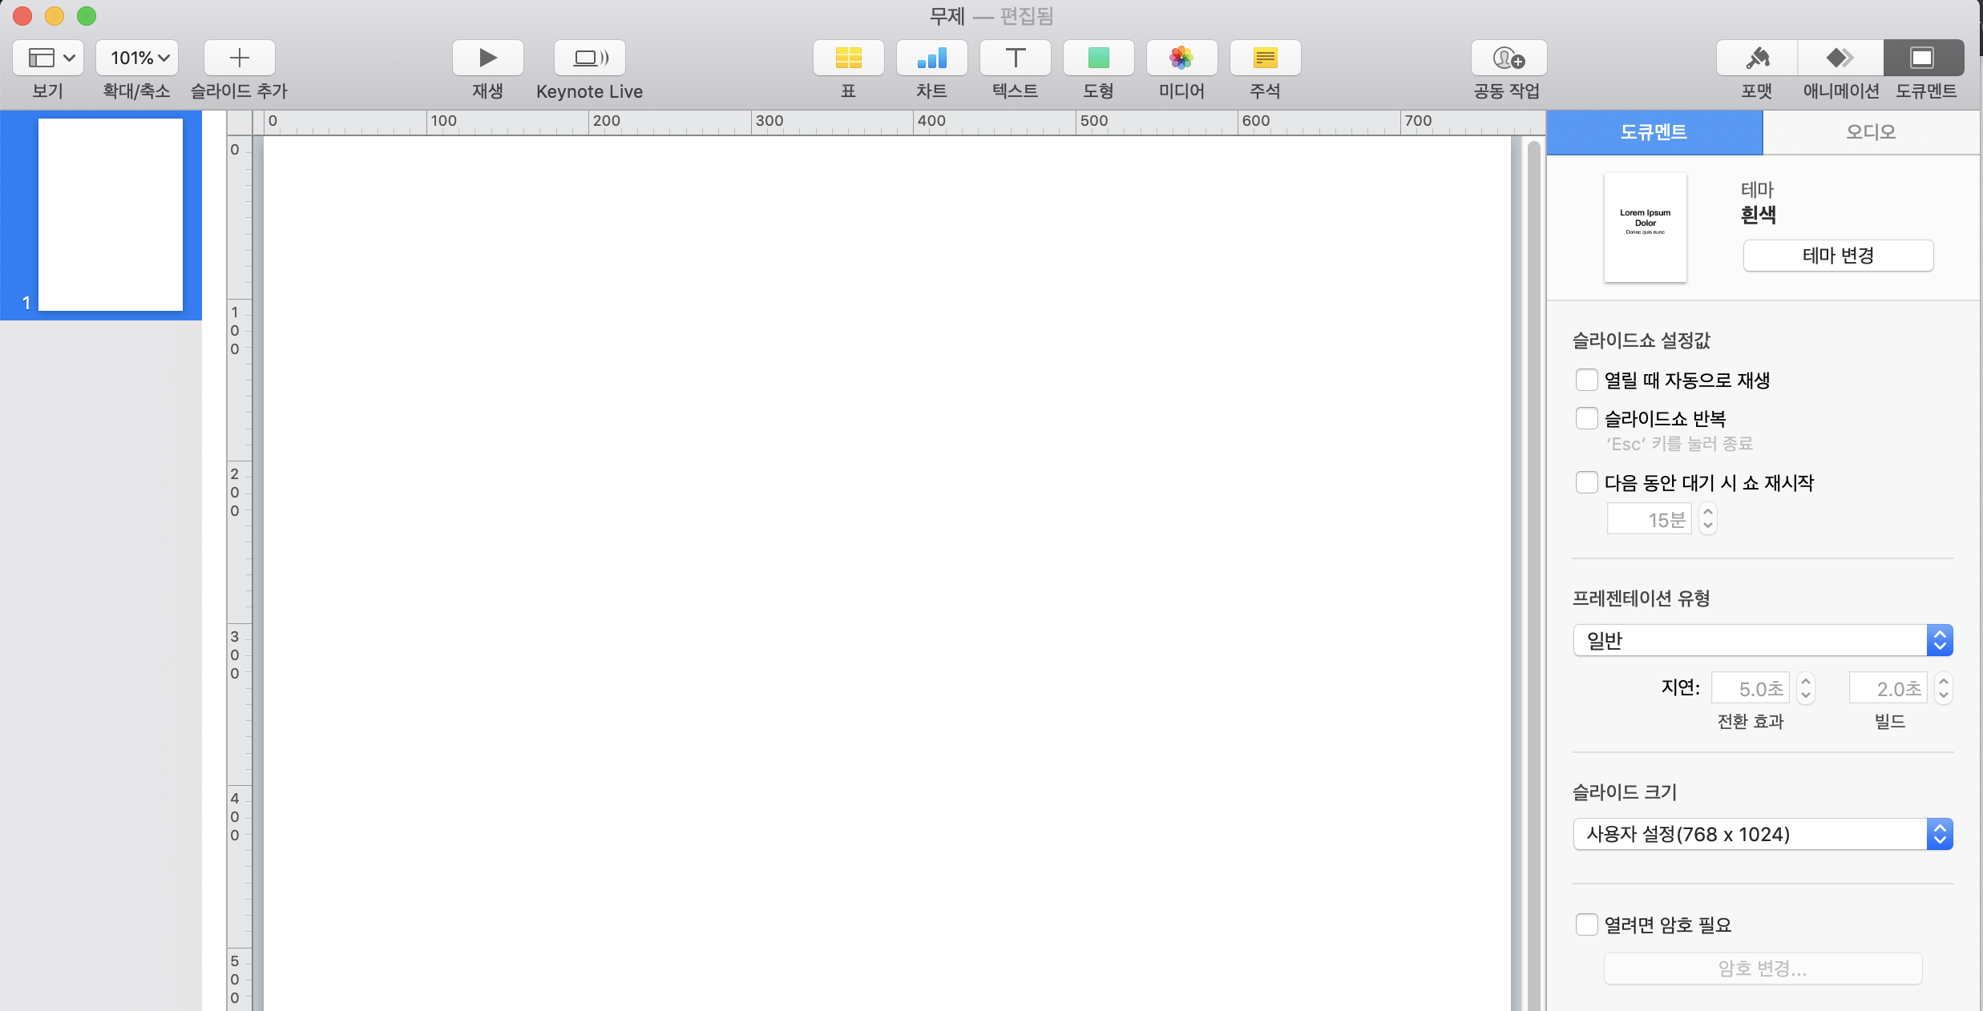1983x1011 pixels.
Task: Add a comment with the yellow note icon
Action: point(1265,58)
